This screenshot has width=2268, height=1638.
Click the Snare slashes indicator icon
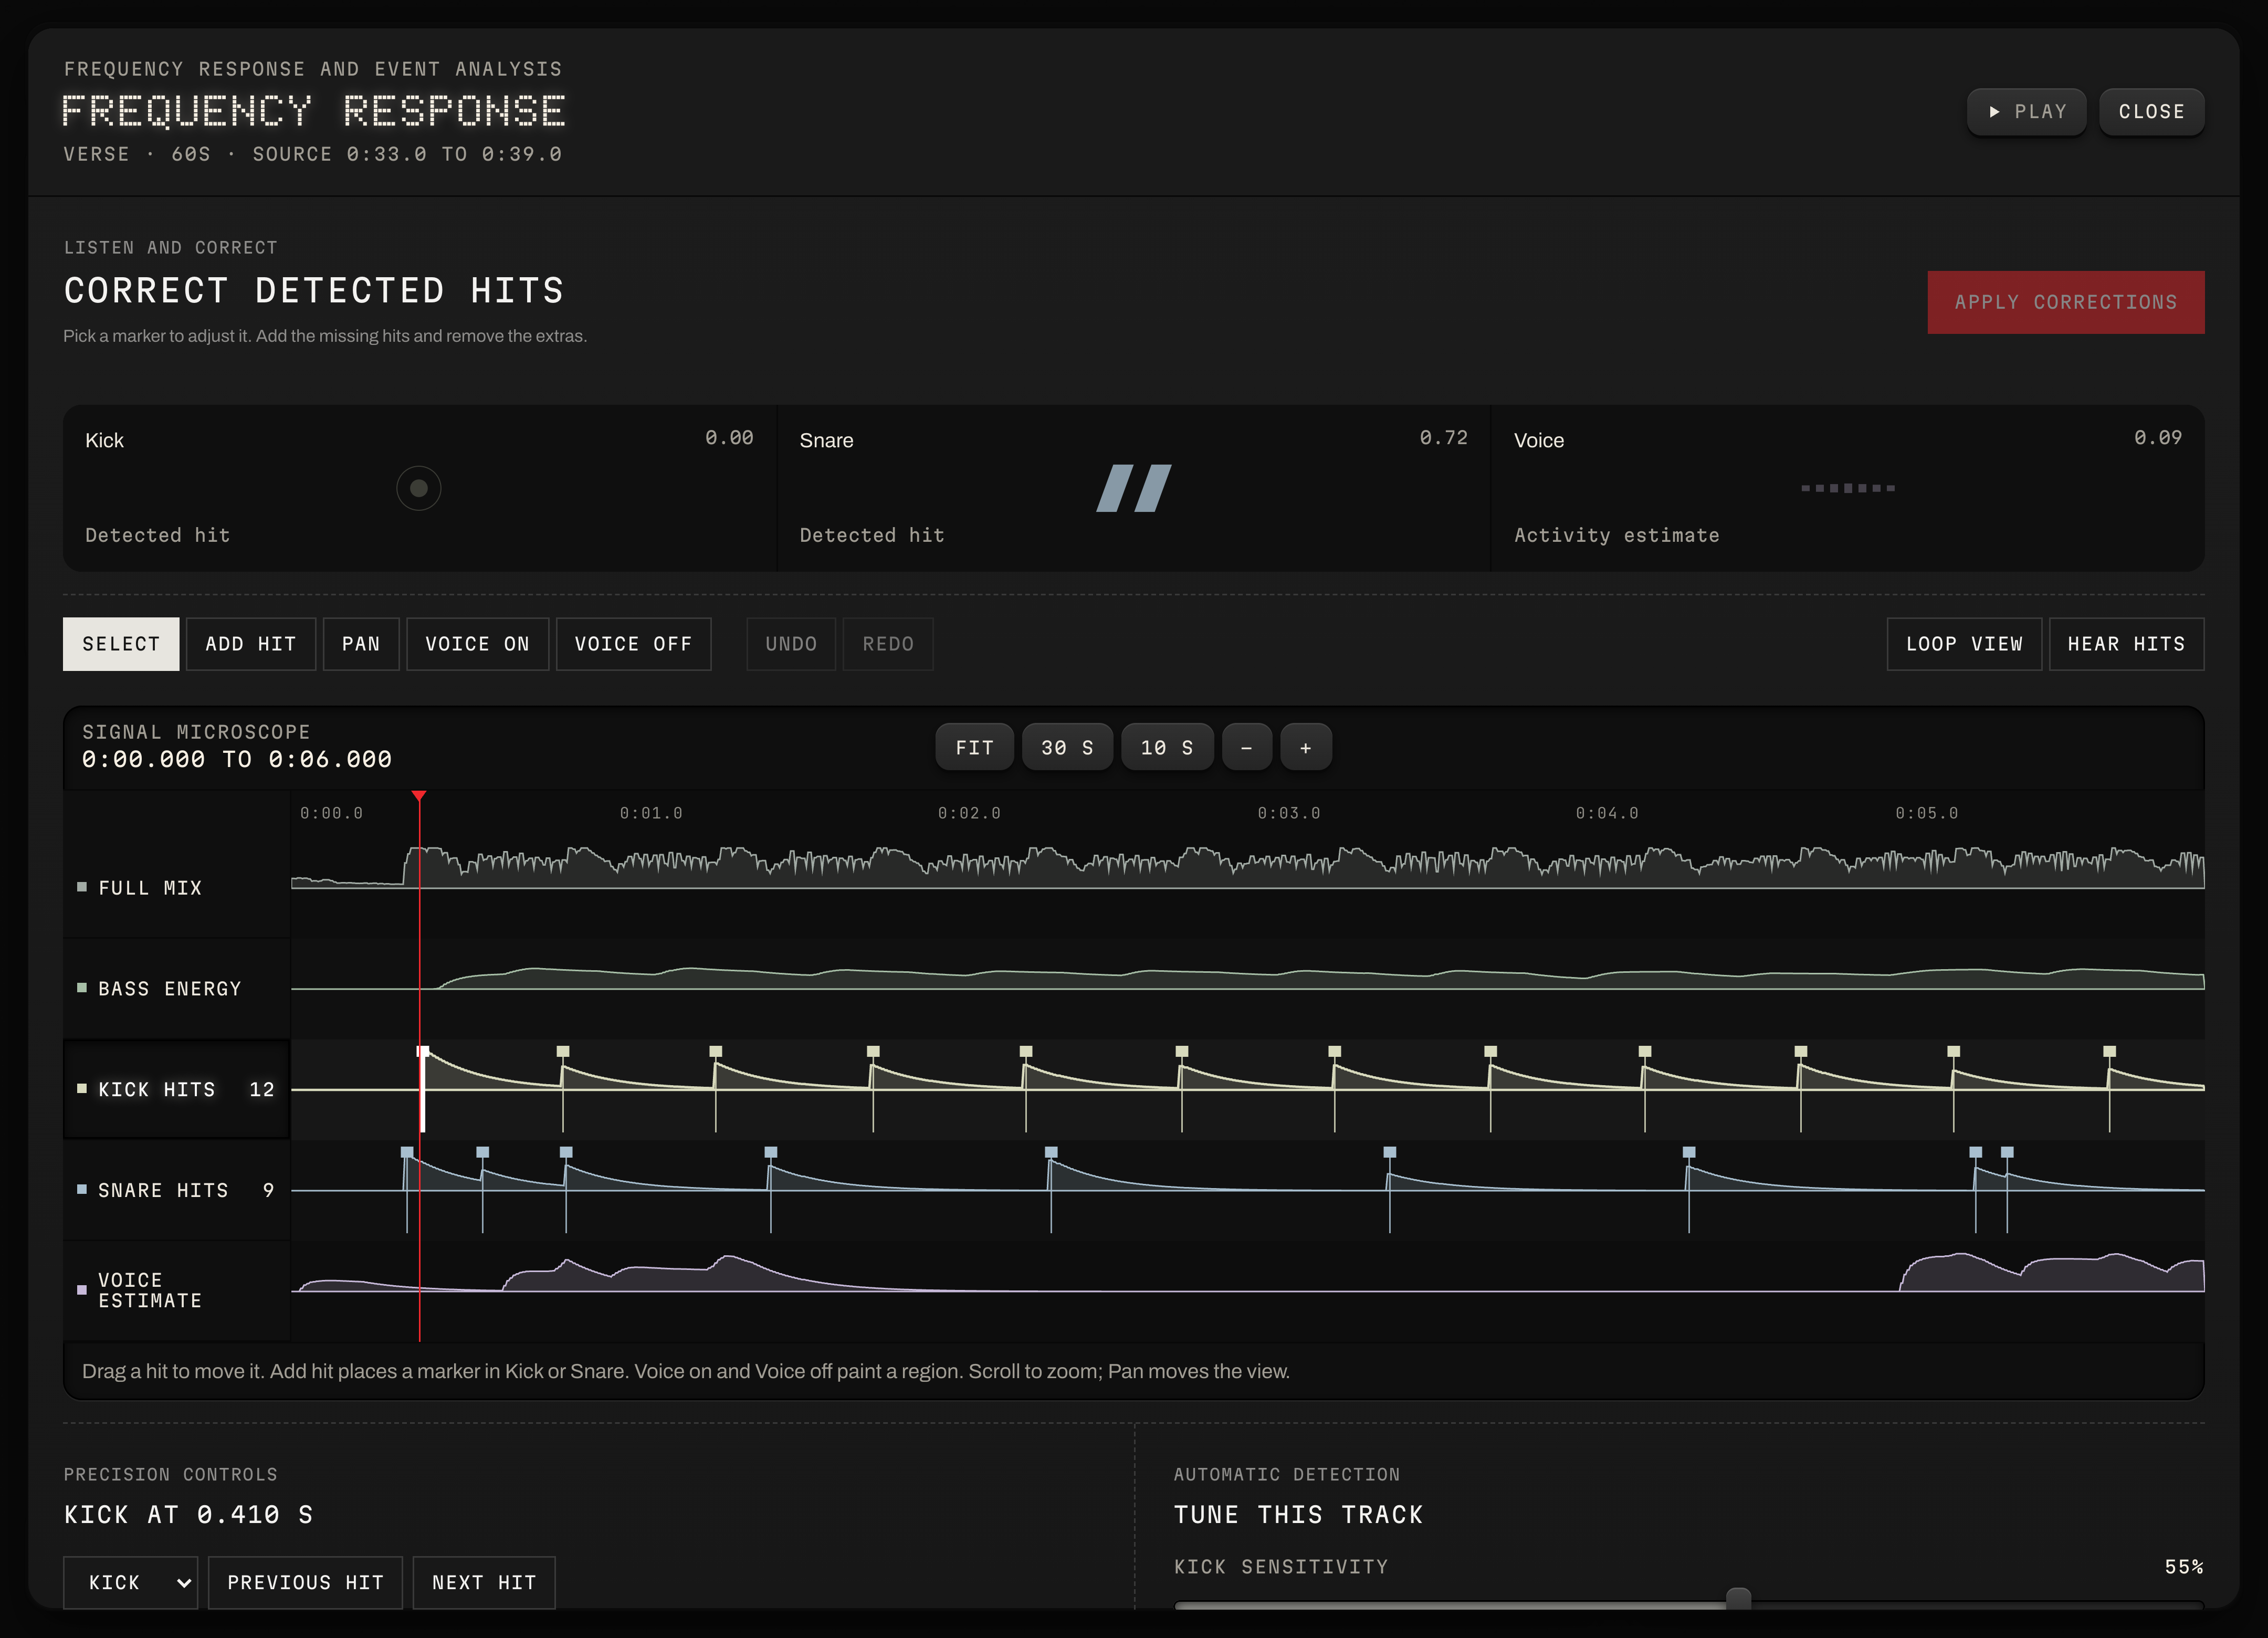click(1133, 488)
